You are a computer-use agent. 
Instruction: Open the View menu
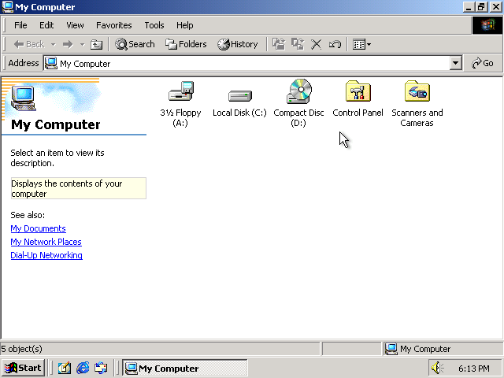pos(75,25)
